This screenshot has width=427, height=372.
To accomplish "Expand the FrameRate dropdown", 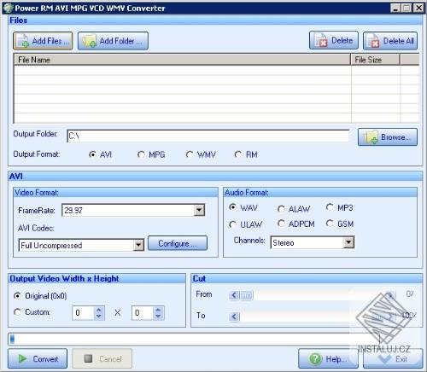I will 199,210.
